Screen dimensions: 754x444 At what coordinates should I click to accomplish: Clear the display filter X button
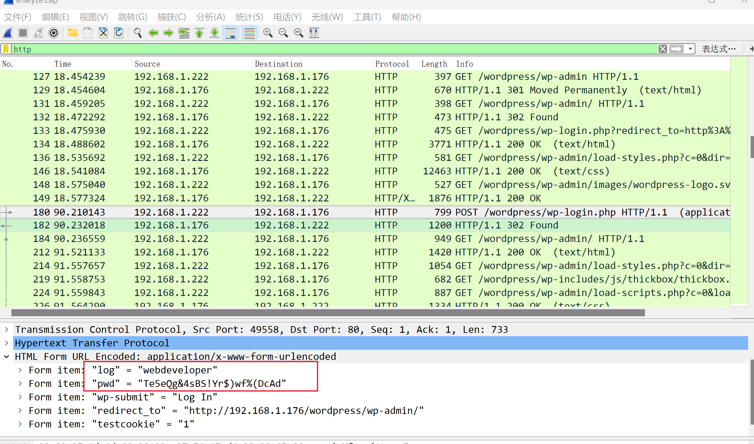tap(663, 49)
